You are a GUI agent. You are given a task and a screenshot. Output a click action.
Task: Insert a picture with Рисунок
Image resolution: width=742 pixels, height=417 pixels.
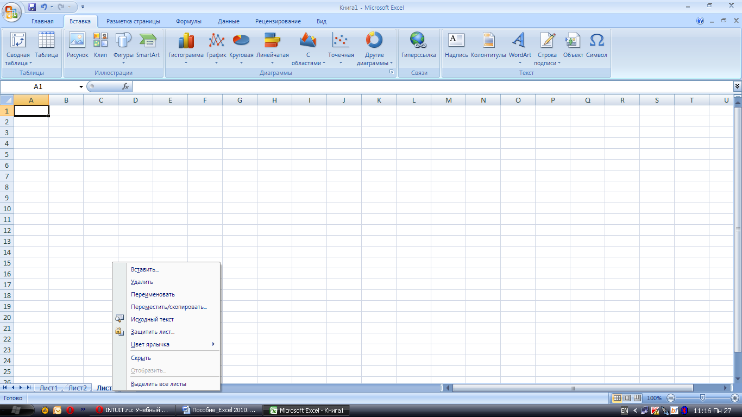(x=77, y=46)
